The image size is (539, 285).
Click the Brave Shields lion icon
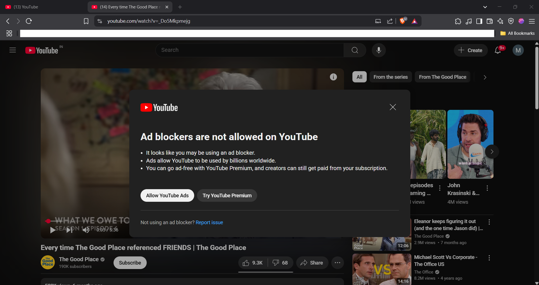402,21
